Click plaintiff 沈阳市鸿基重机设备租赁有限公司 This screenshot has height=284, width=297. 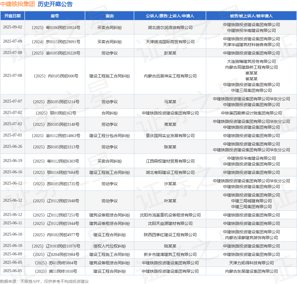tap(170, 215)
